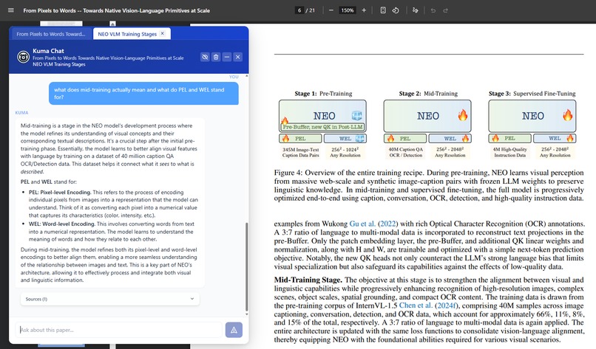Send the chat message button
The width and height of the screenshot is (596, 349).
[x=234, y=330]
